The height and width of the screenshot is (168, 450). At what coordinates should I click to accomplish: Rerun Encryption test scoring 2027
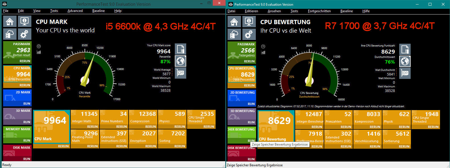(151, 146)
